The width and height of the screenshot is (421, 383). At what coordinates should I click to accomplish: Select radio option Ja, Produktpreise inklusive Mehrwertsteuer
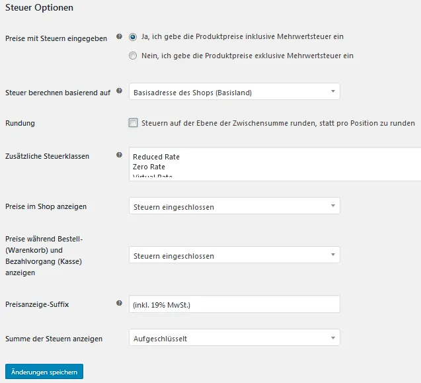(133, 37)
